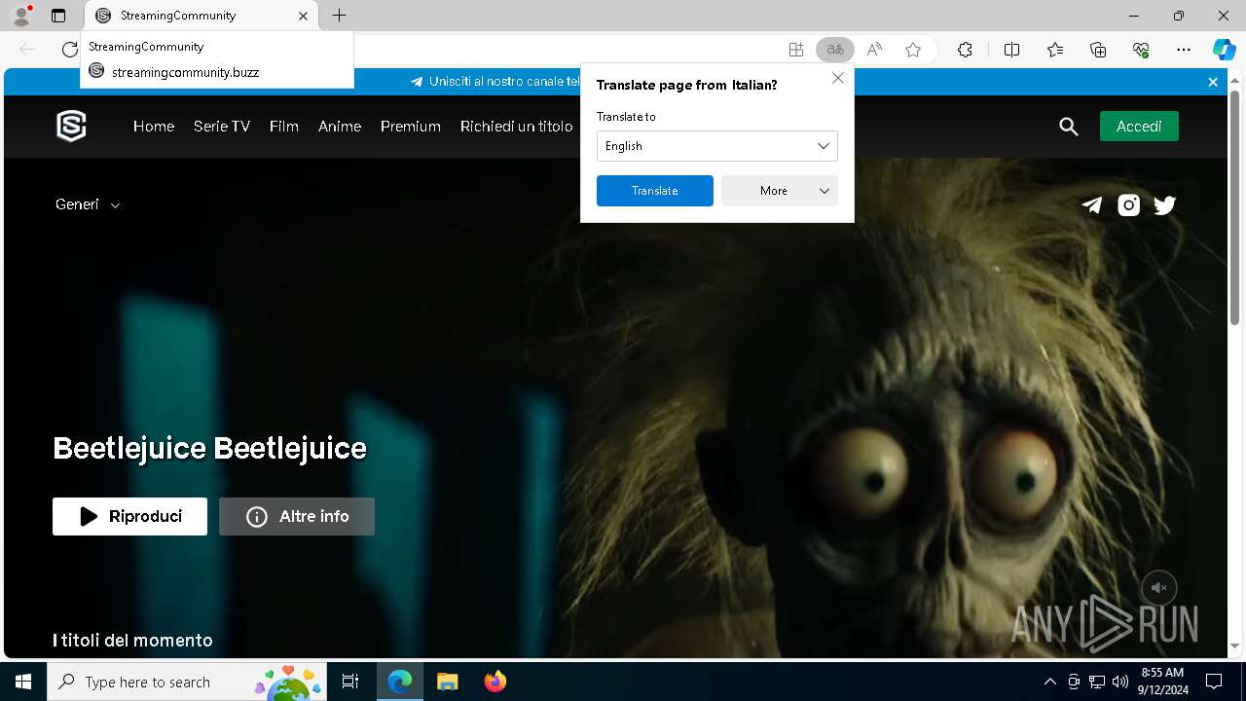
Task: Click the Telegram channel banner link
Action: click(x=495, y=82)
